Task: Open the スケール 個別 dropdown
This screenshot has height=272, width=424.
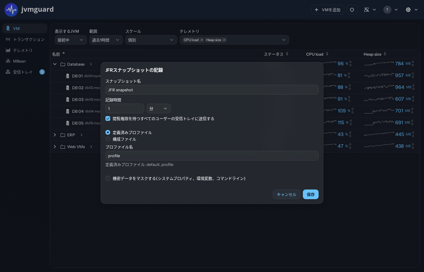Action: (x=151, y=40)
